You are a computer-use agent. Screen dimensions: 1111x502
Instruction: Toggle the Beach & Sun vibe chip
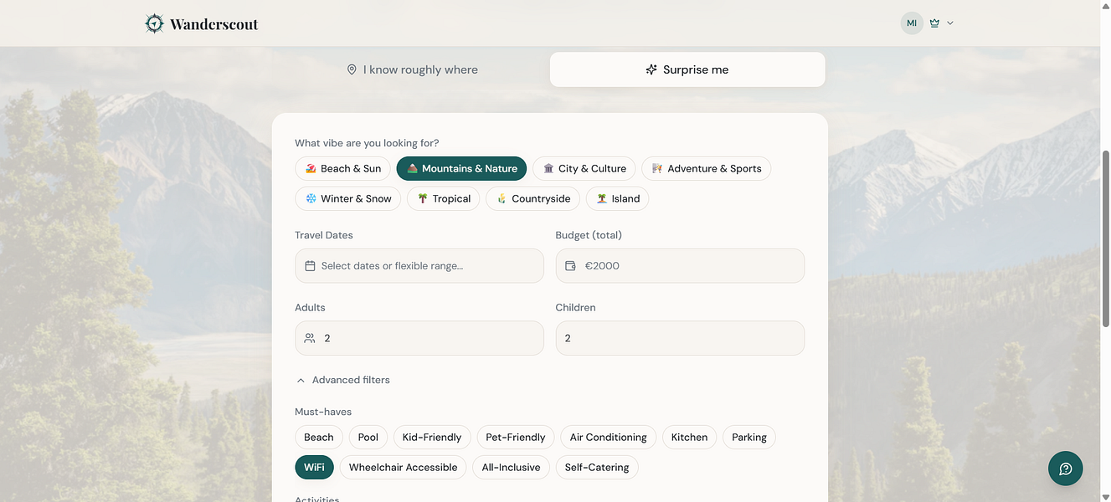pos(342,168)
